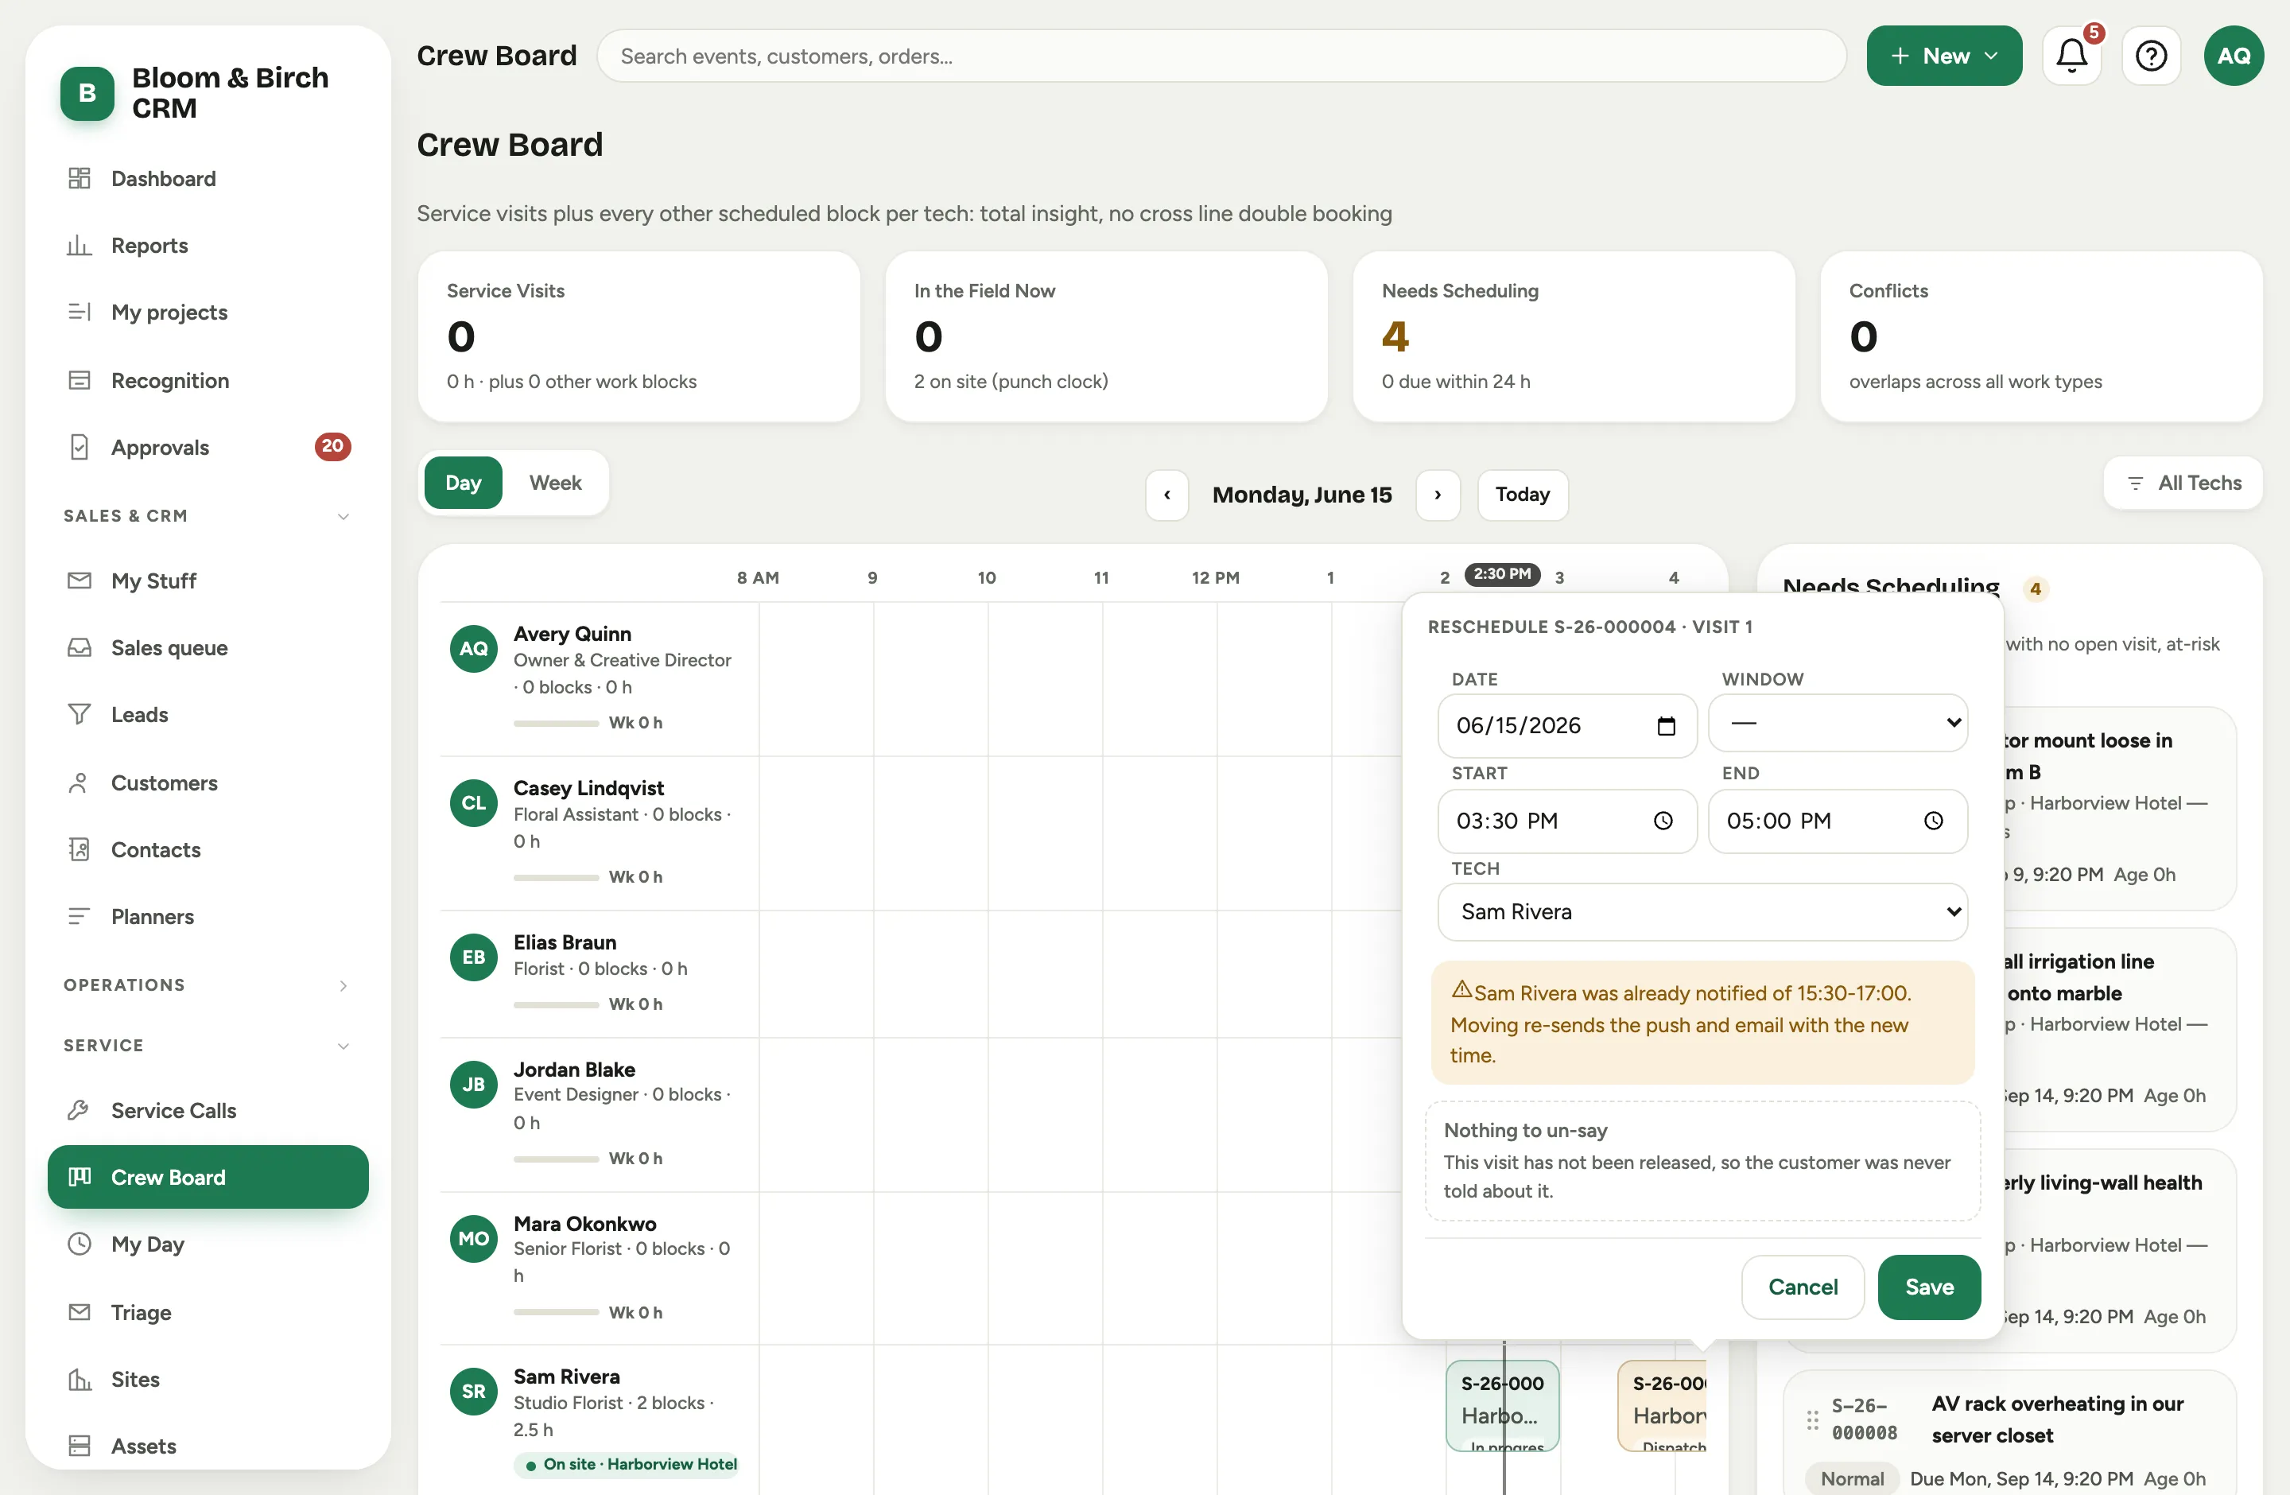Click the Recognition sidebar icon
Viewport: 2290px width, 1495px height.
coord(79,380)
